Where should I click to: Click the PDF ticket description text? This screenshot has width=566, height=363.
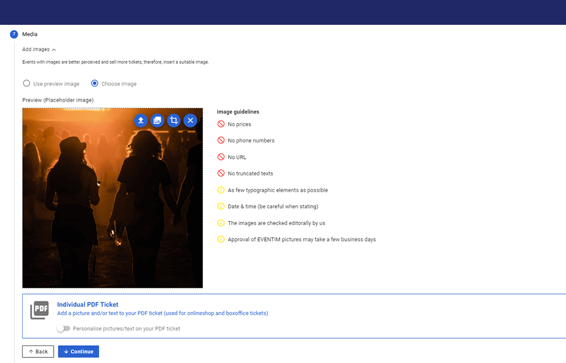tap(163, 313)
